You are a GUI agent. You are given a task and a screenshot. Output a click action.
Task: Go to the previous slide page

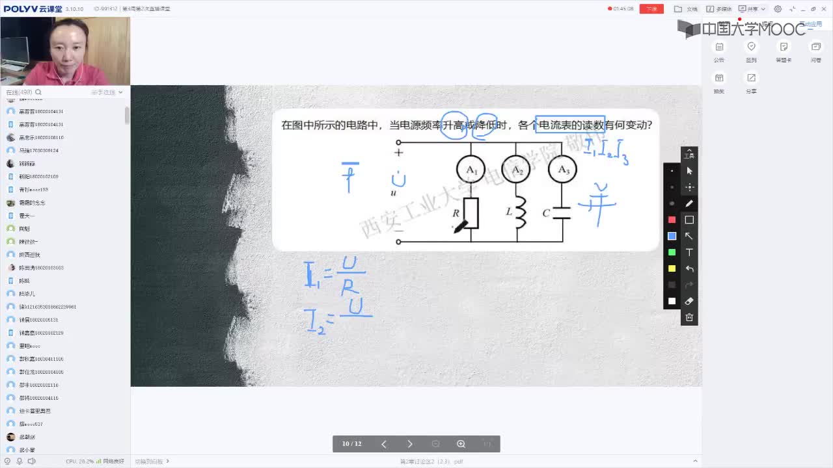pos(384,444)
